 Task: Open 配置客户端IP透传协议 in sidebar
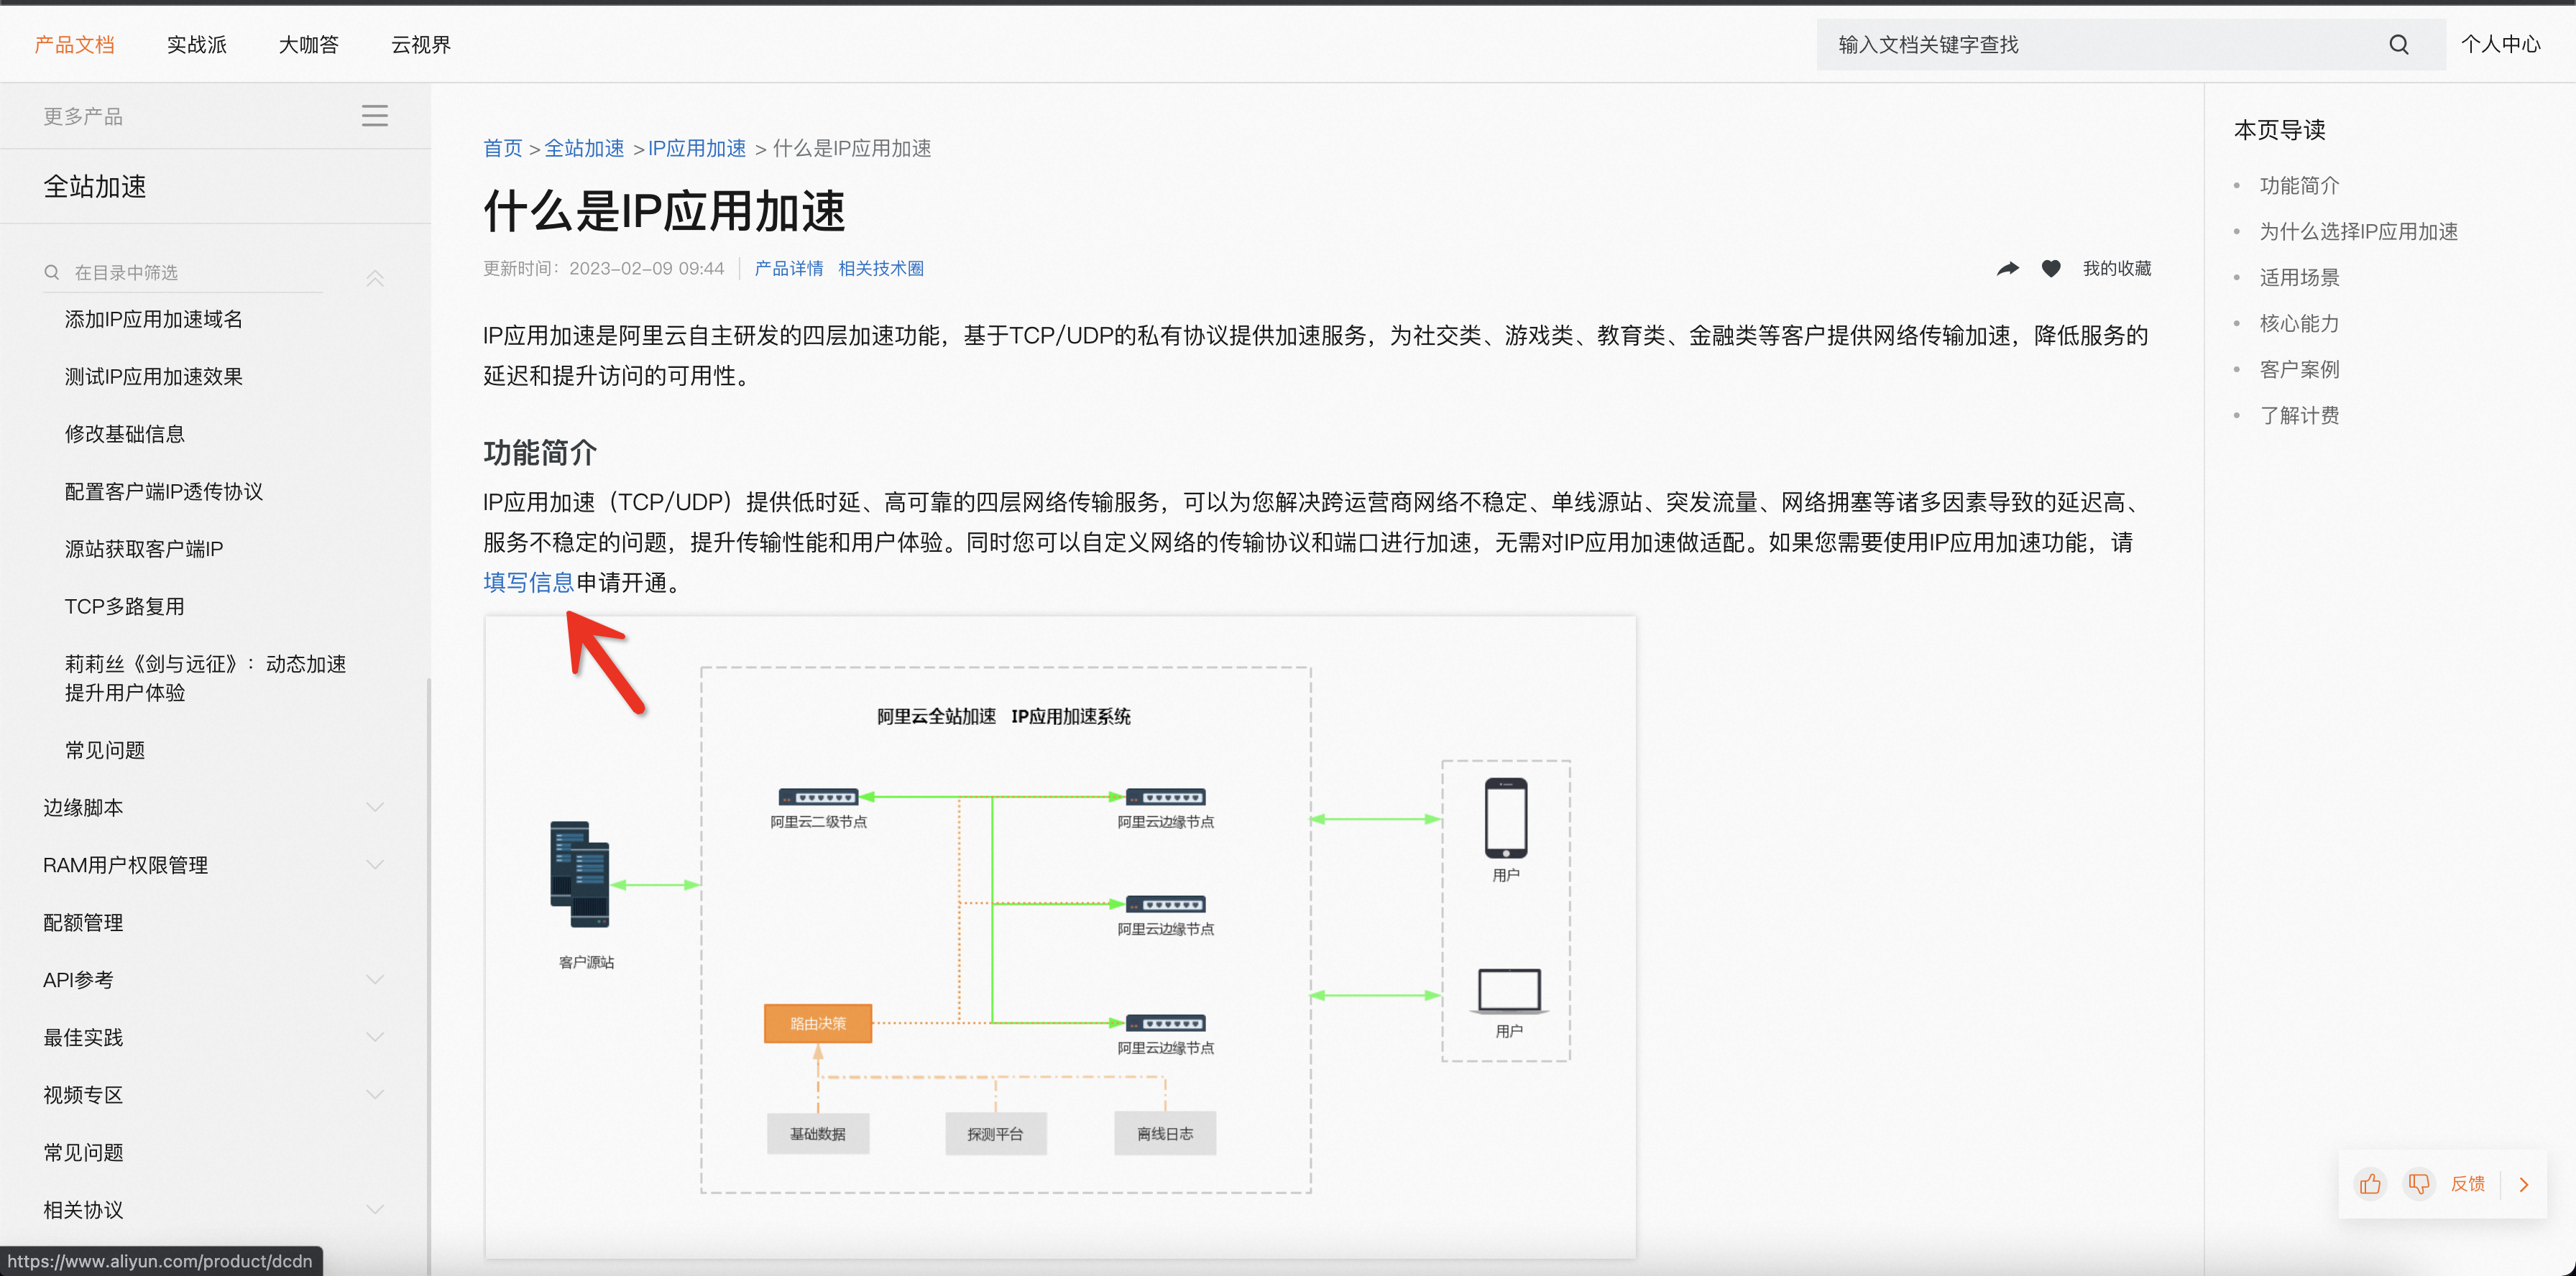point(164,491)
